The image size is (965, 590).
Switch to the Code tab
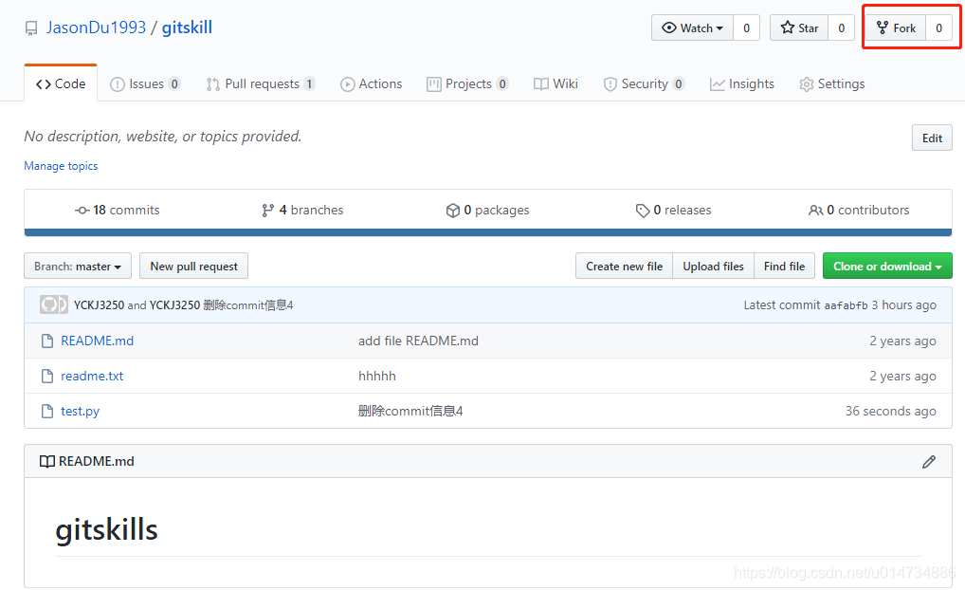(x=61, y=83)
